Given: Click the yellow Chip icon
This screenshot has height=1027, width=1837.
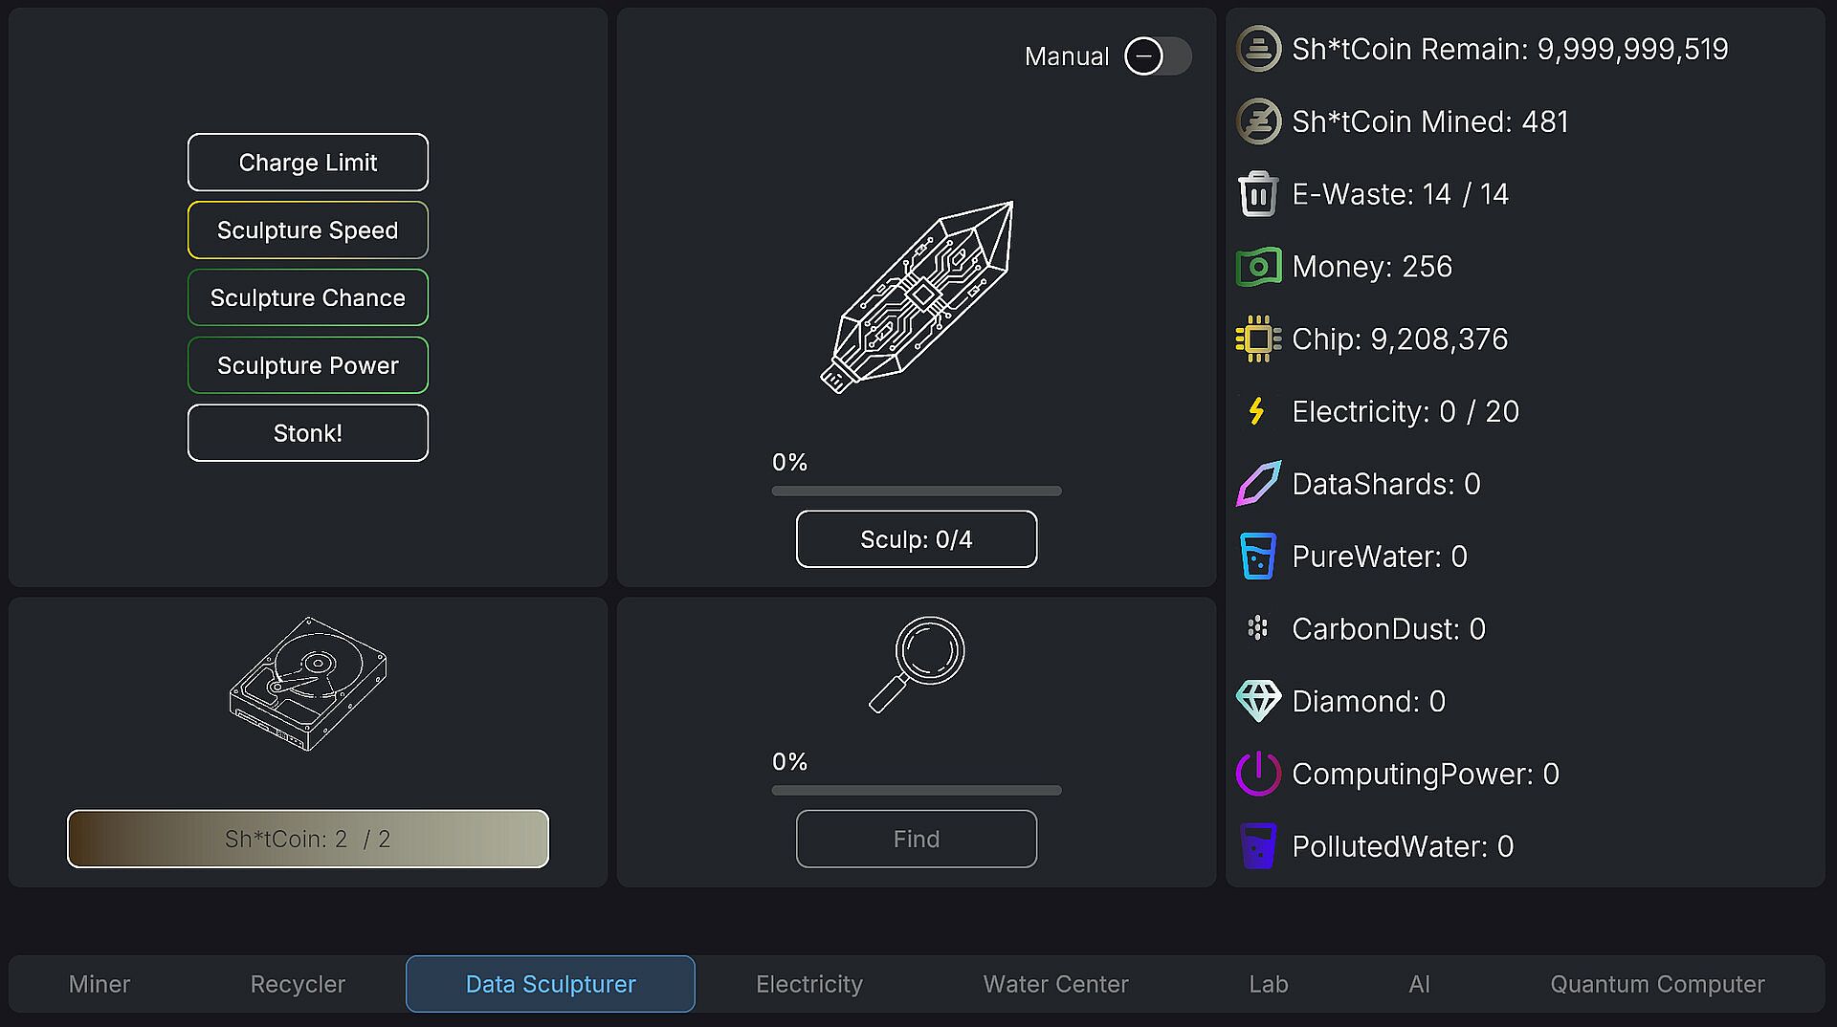Looking at the screenshot, I should (1258, 339).
